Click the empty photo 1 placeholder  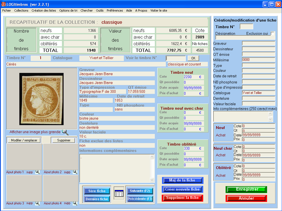tap(24, 157)
